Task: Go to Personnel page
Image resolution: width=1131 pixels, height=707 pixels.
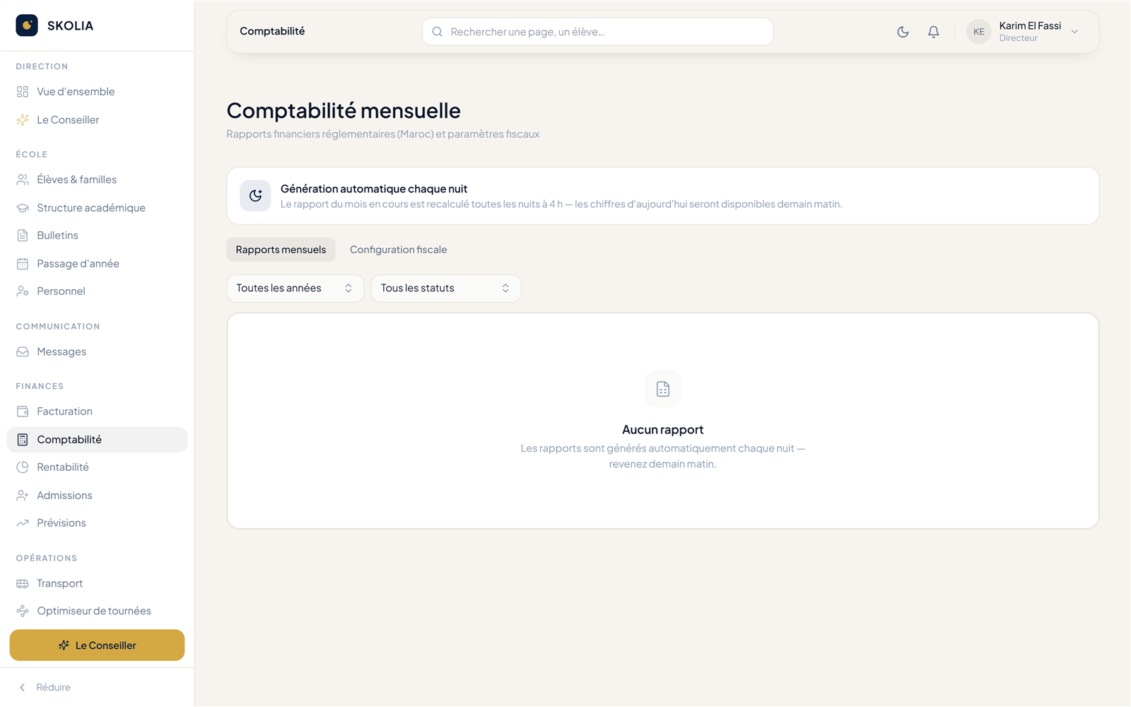Action: [97, 291]
